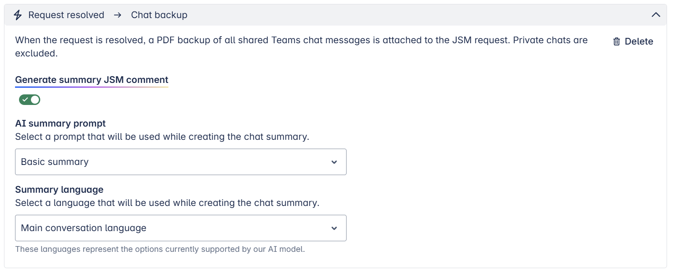
Task: Open the Summary language dropdown
Action: (x=180, y=228)
